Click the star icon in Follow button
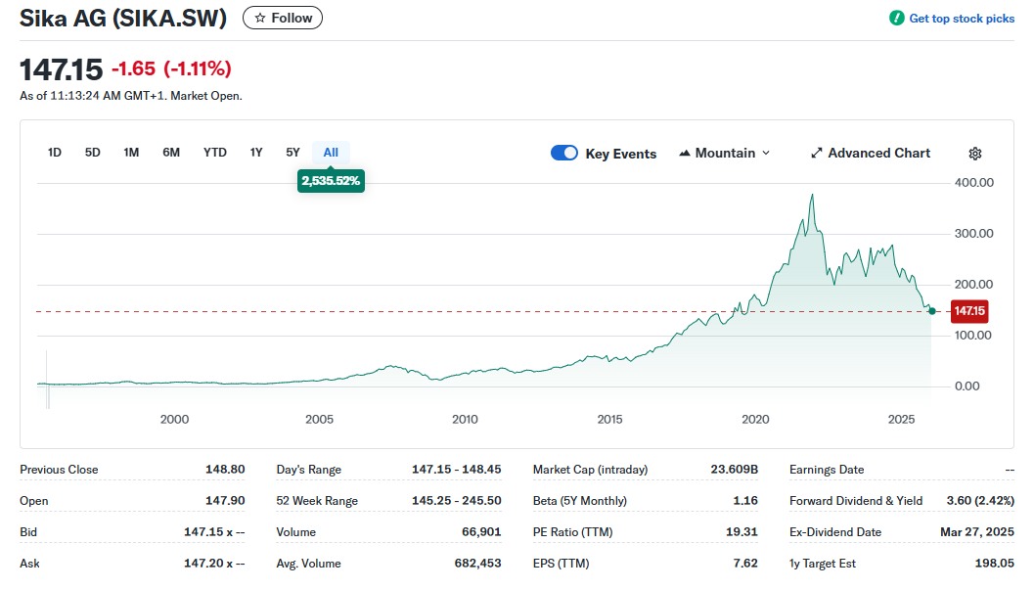Image resolution: width=1034 pixels, height=590 pixels. point(260,19)
